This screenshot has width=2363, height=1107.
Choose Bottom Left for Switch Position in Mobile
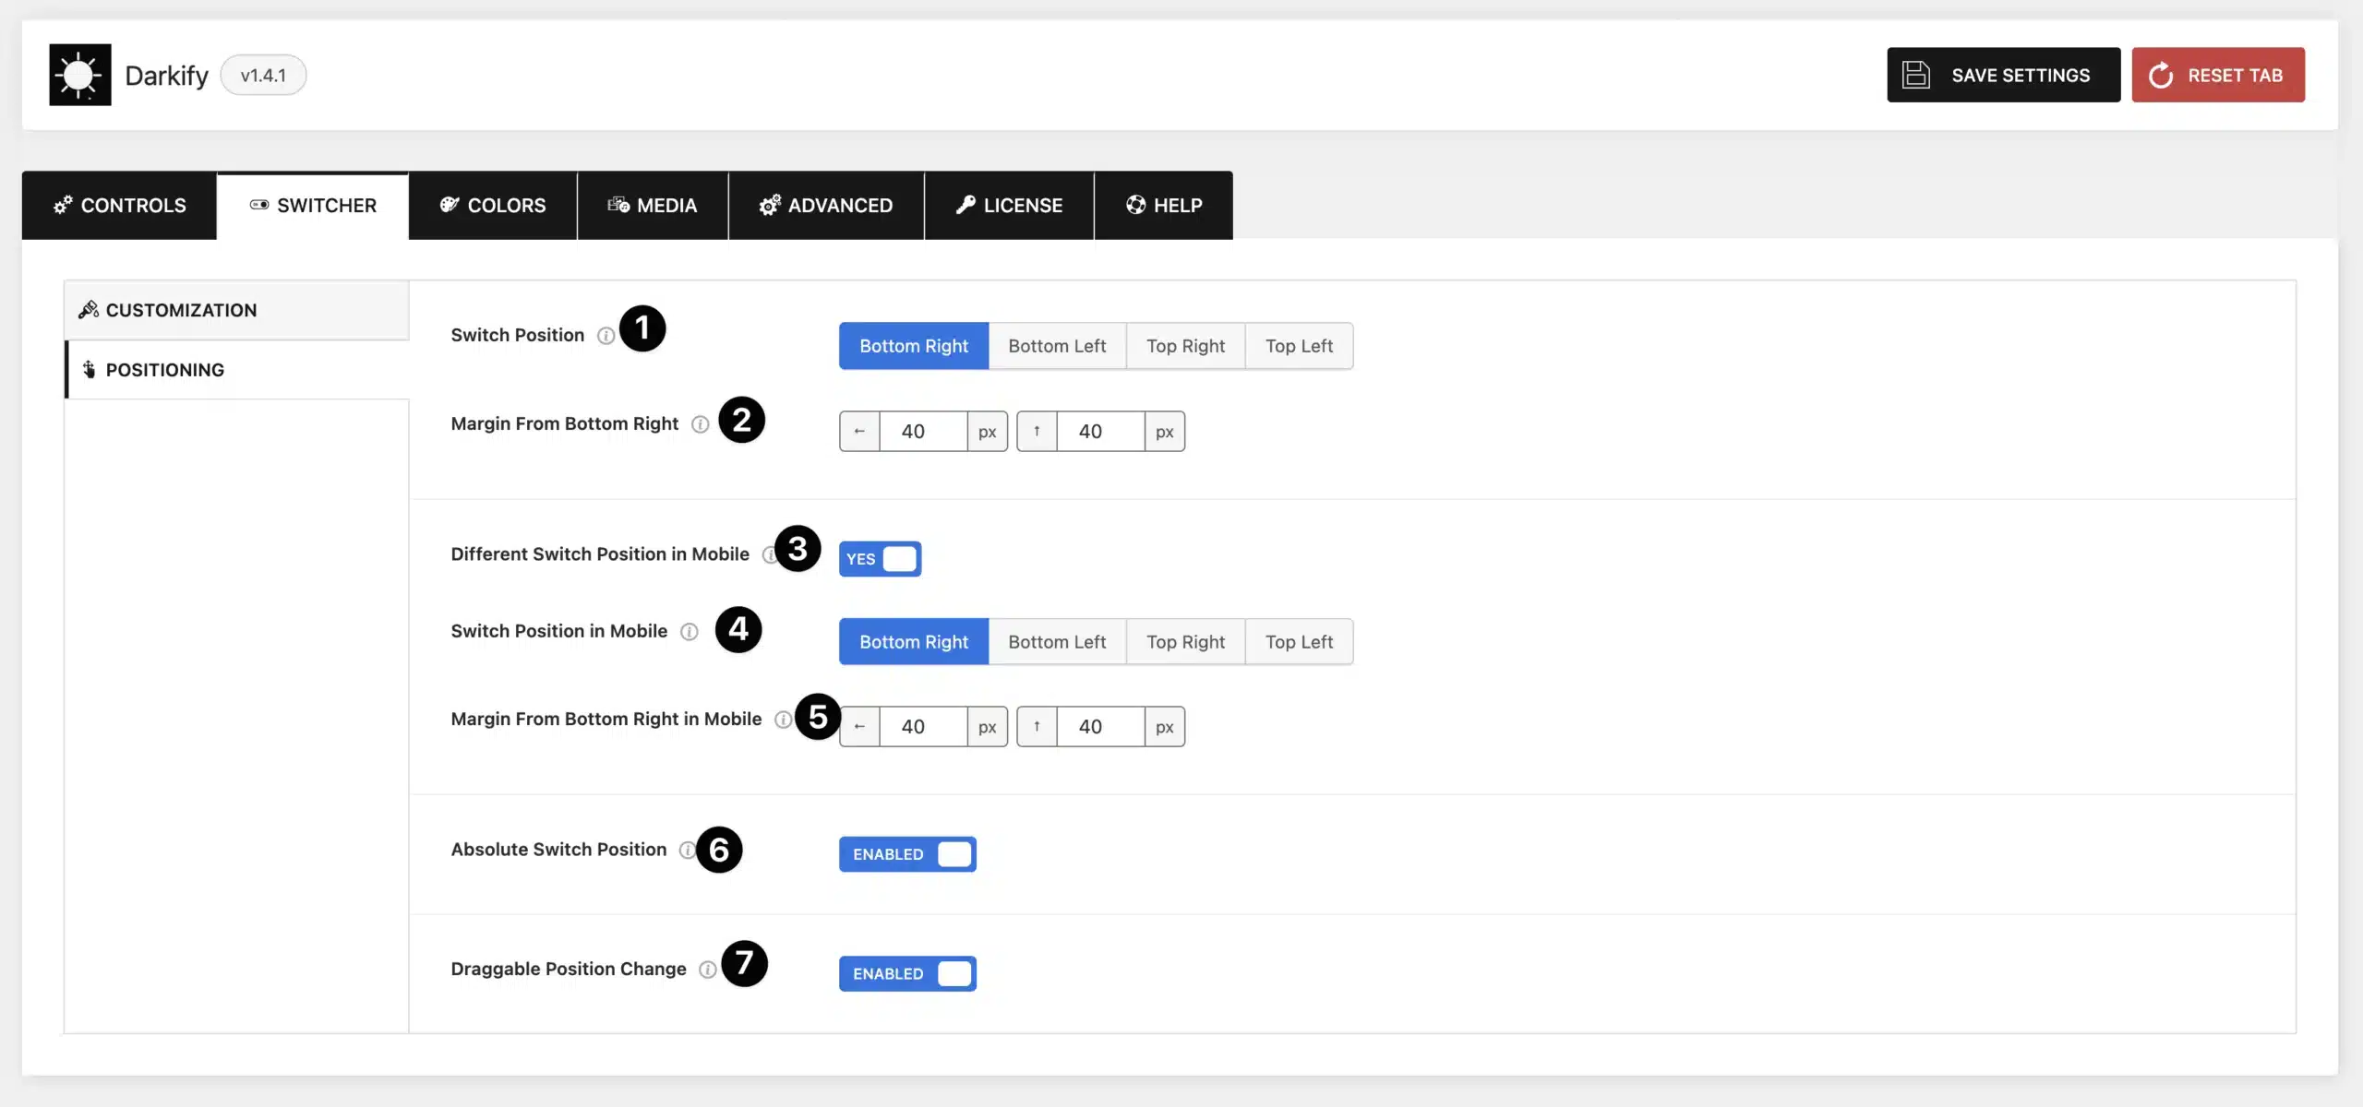point(1056,642)
